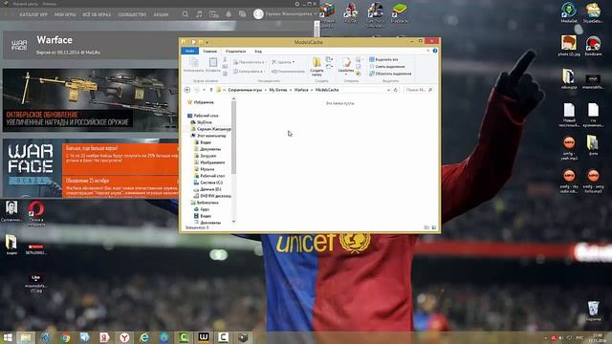Go up one folder level arrow

click(x=211, y=90)
